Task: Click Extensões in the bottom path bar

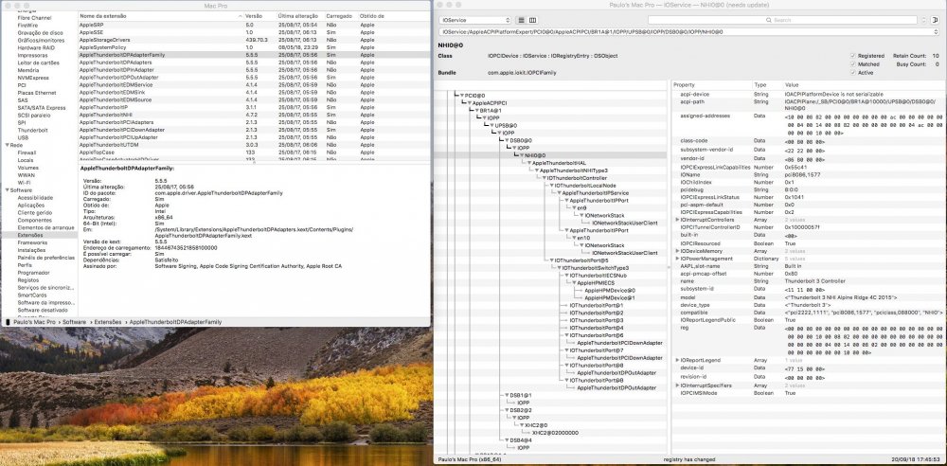Action: [108, 322]
